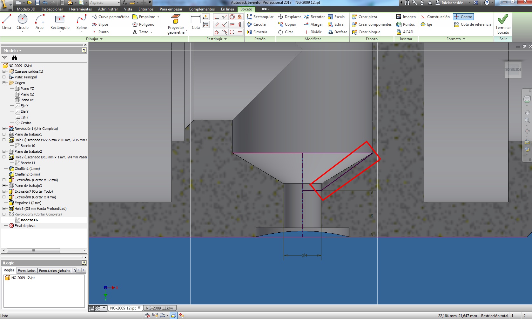Image resolution: width=532 pixels, height=319 pixels.
Task: Pick the Arco tool
Action: click(x=39, y=22)
